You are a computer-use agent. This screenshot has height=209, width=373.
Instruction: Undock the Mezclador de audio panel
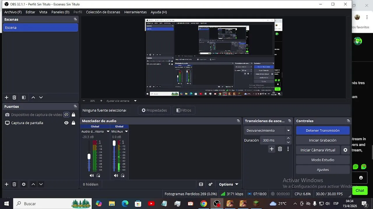238,121
